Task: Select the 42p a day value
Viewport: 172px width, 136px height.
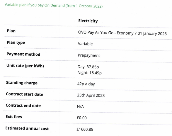Action: point(86,84)
